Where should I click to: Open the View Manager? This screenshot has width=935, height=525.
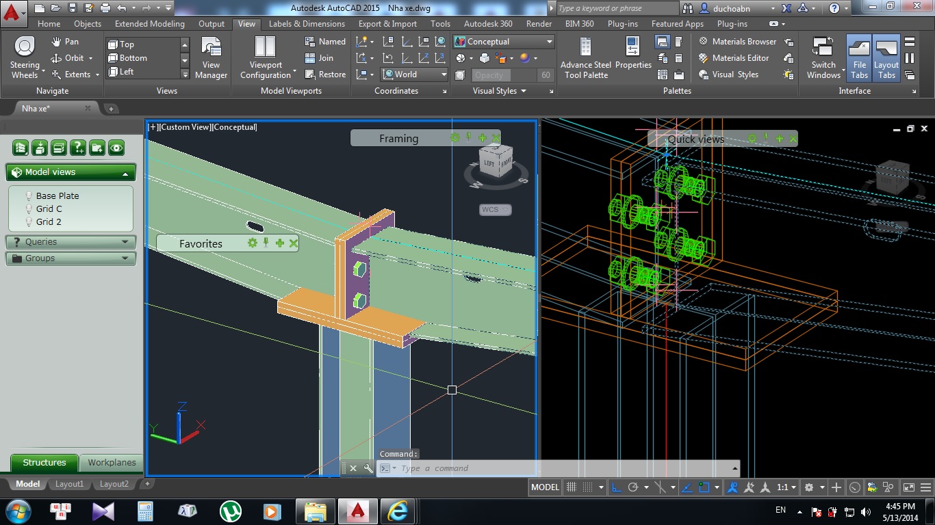(x=211, y=57)
